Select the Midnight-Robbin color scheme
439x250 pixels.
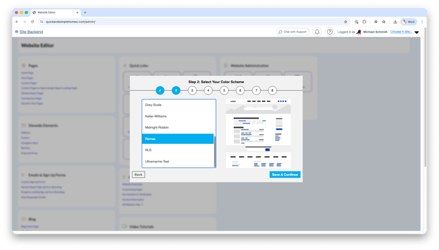pos(178,128)
